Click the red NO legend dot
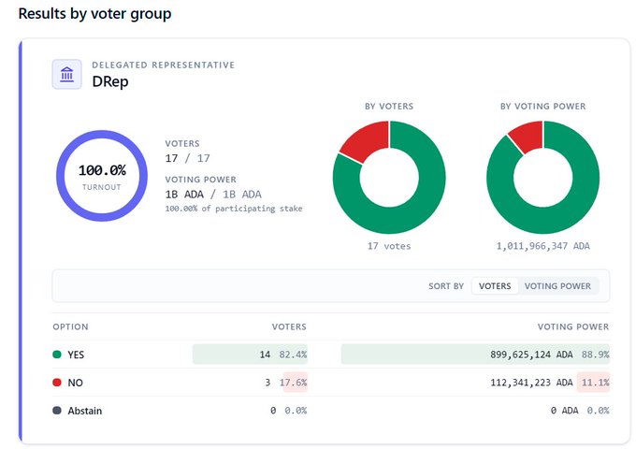Viewport: 636px width, 449px height. point(57,383)
